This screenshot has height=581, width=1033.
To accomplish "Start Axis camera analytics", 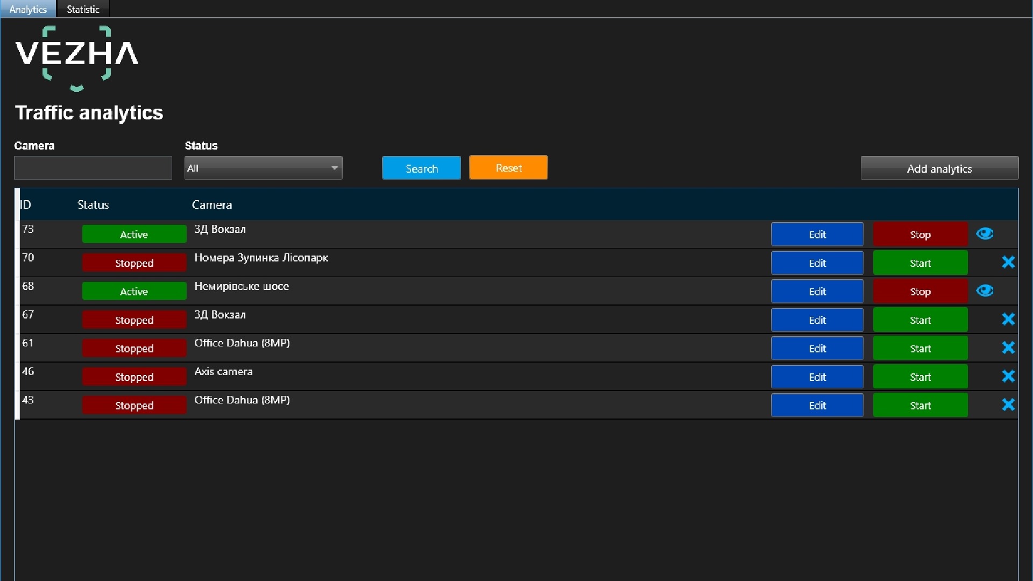I will tap(920, 377).
